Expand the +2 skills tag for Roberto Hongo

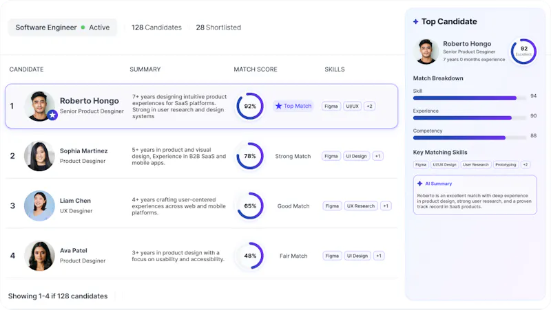click(x=369, y=107)
